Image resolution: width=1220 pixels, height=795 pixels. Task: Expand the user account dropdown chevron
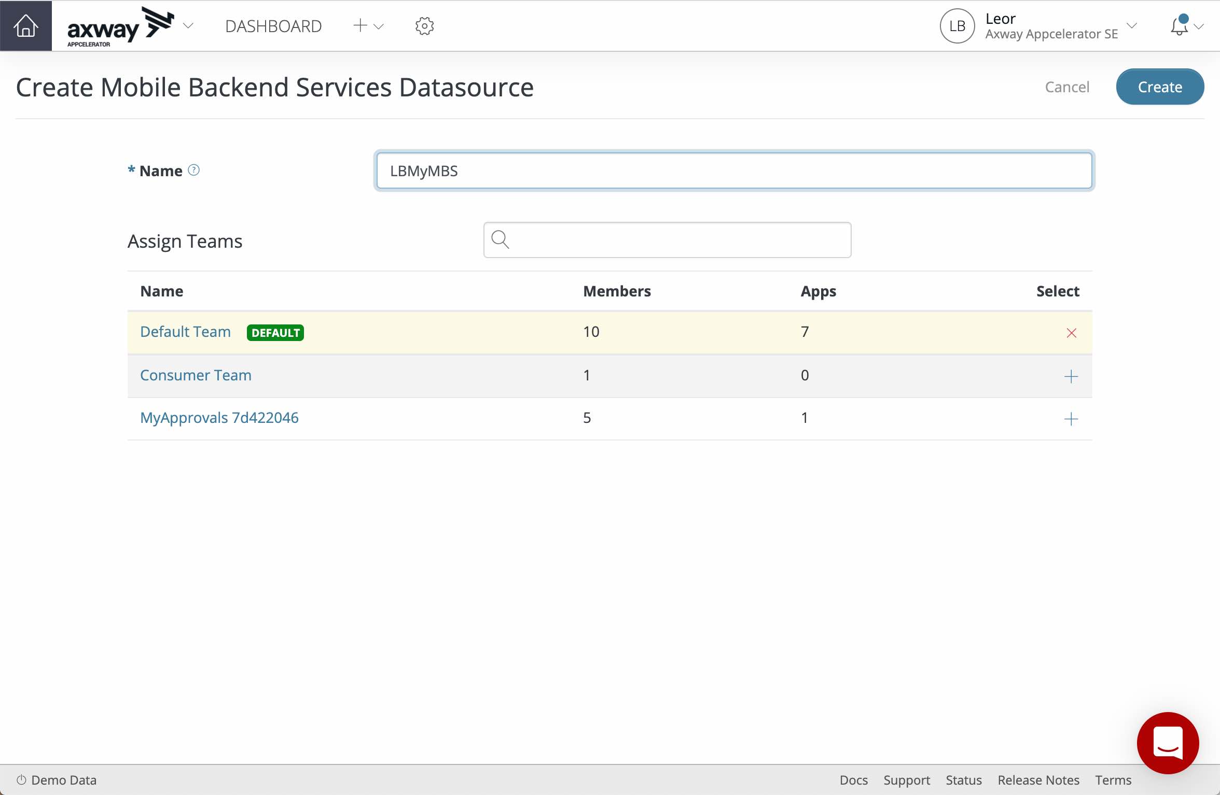click(x=1132, y=25)
